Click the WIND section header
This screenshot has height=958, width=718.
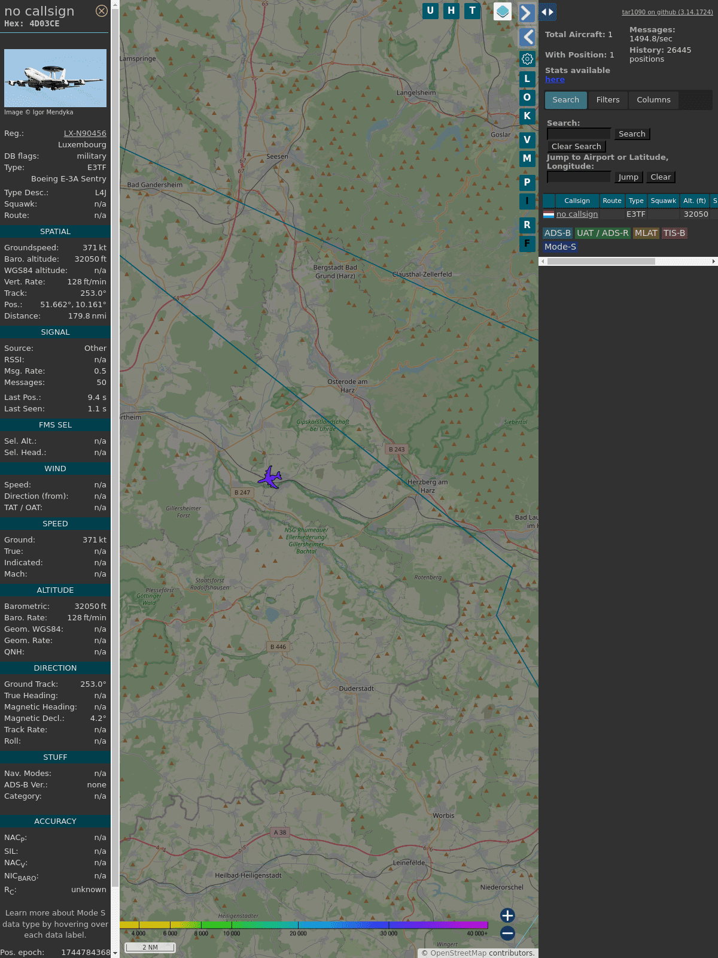55,469
